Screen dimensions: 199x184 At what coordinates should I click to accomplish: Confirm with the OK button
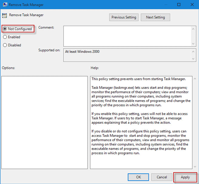[x=138, y=177]
